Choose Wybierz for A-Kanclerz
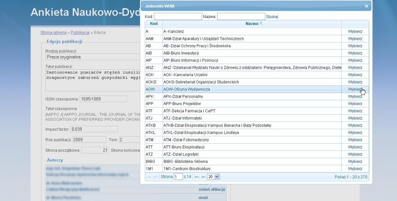 click(355, 32)
